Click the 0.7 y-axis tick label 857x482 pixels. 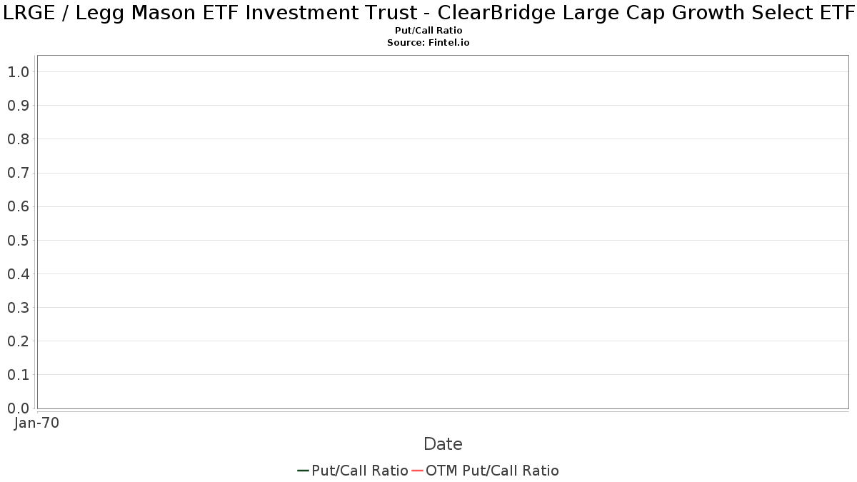[x=18, y=173]
